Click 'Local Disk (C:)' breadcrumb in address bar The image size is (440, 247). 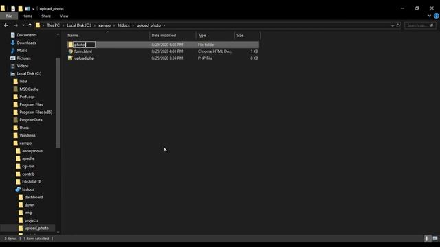(x=79, y=25)
